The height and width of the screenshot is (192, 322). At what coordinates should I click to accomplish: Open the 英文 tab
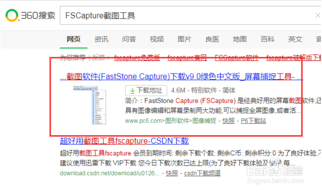[x=295, y=39]
